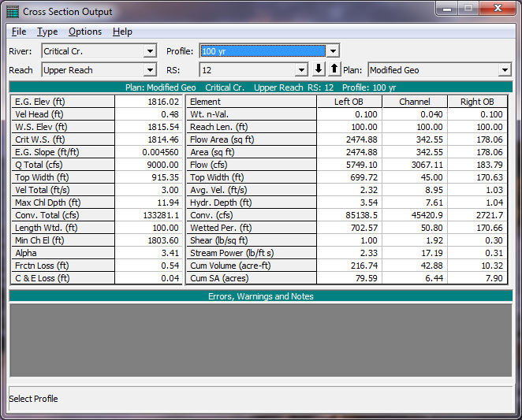Expand the RS river station dropdown
The width and height of the screenshot is (522, 420).
(x=300, y=70)
